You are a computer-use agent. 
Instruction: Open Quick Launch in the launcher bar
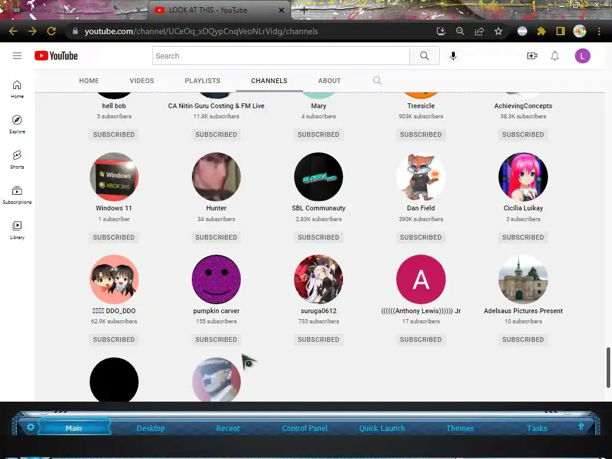click(382, 428)
